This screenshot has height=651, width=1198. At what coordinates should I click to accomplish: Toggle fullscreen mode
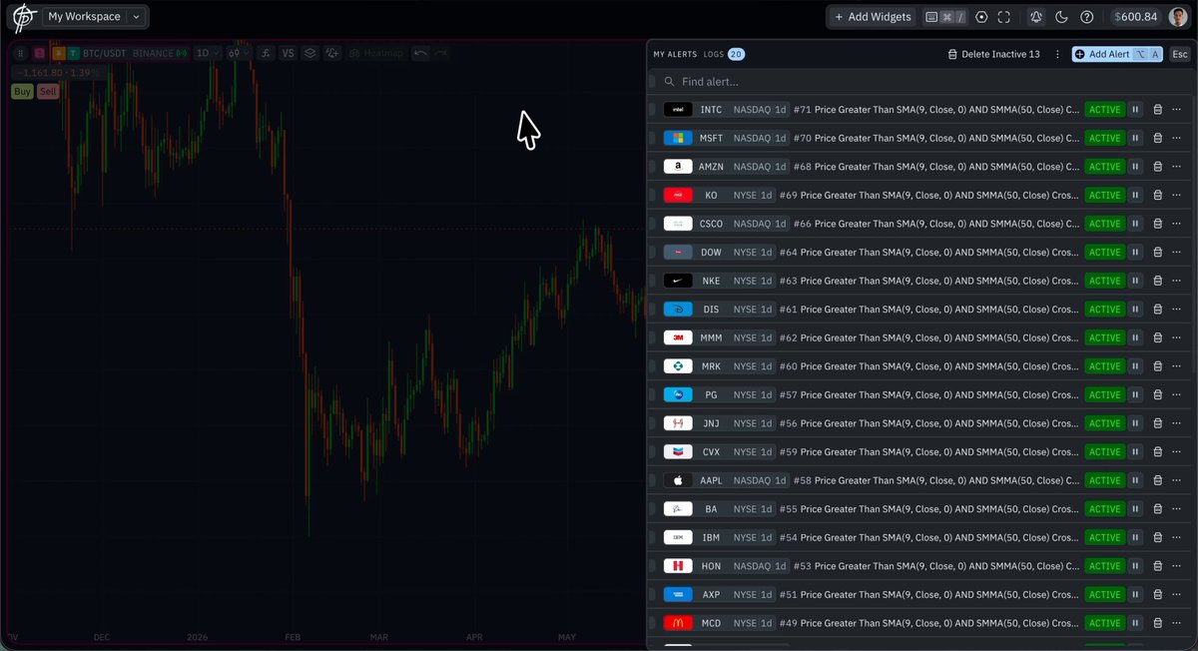1003,17
